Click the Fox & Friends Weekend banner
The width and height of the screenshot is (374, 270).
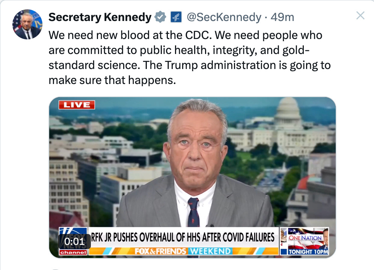tap(183, 251)
